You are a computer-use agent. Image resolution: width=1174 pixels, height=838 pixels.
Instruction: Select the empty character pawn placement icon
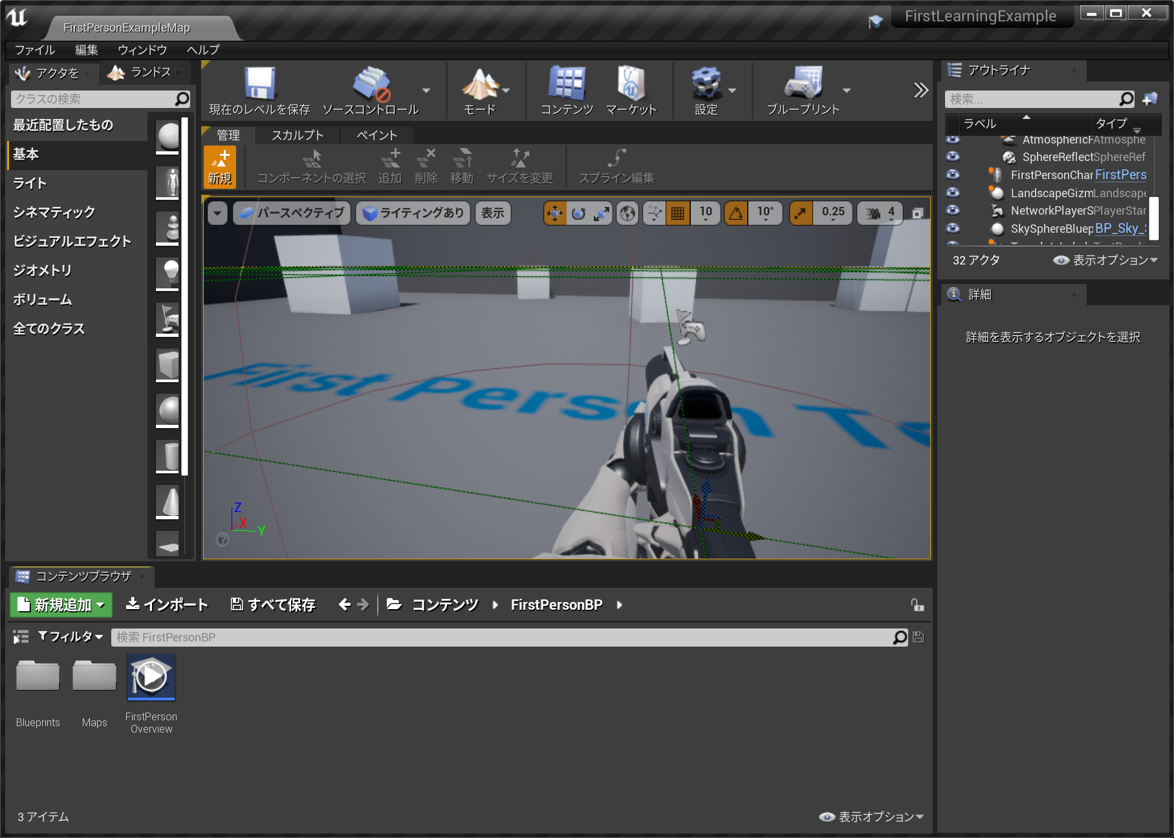[168, 182]
